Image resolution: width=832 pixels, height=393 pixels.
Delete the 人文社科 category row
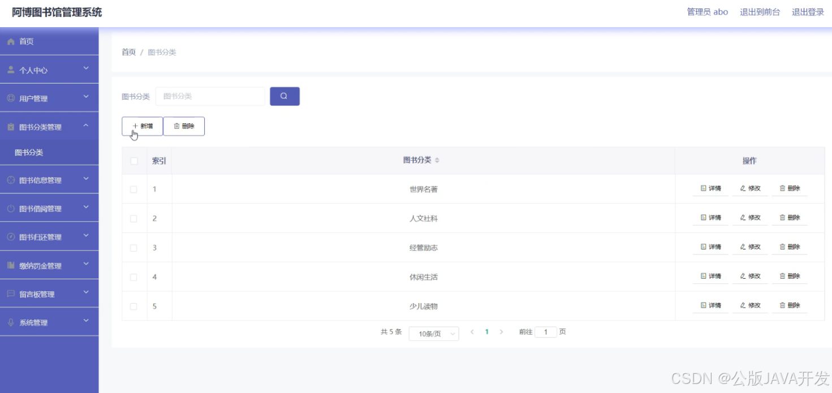click(x=790, y=218)
